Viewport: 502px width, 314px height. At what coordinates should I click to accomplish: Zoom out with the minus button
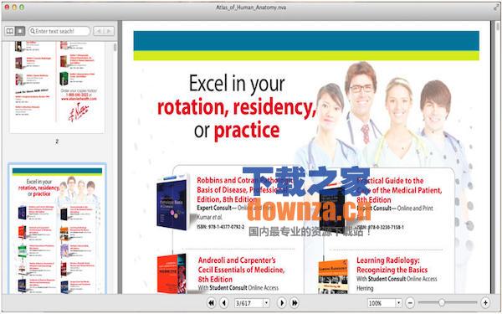(410, 303)
